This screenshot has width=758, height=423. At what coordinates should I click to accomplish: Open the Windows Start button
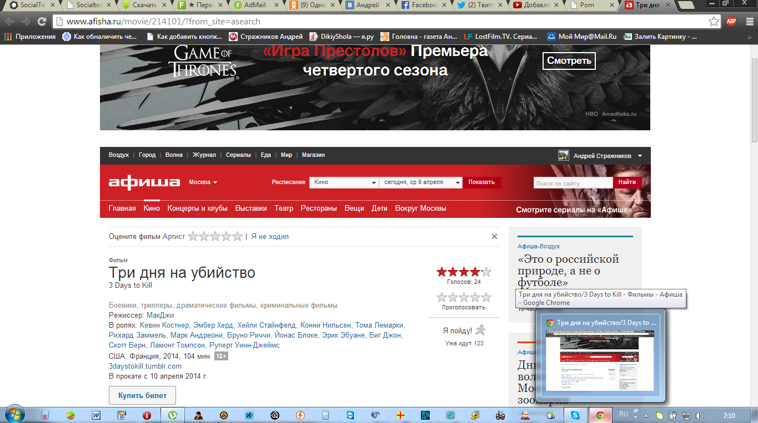point(14,415)
